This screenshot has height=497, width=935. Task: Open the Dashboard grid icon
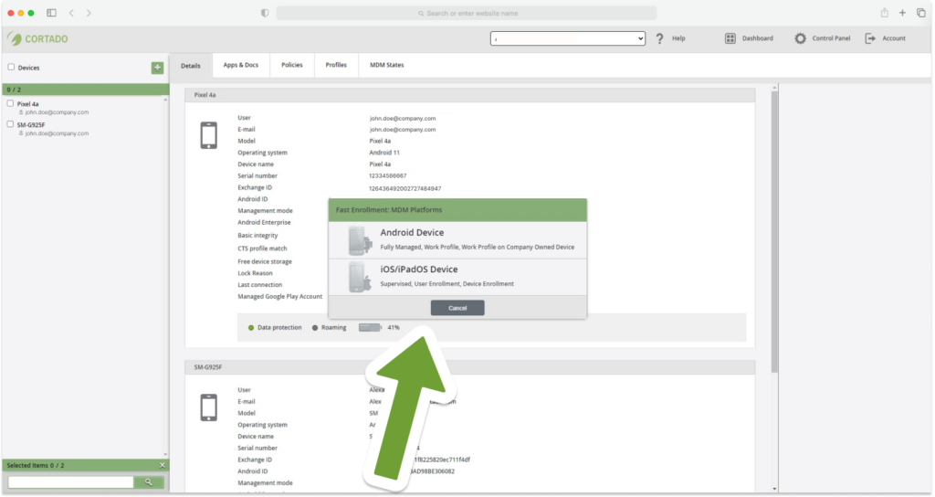point(730,38)
